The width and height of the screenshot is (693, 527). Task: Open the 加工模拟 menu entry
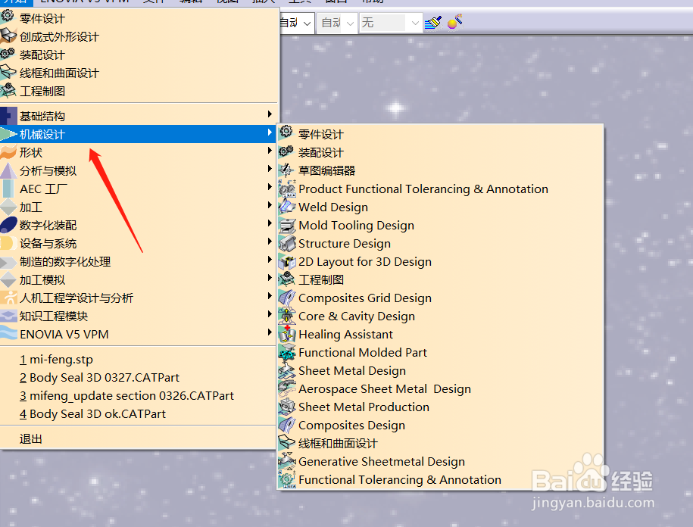(137, 279)
